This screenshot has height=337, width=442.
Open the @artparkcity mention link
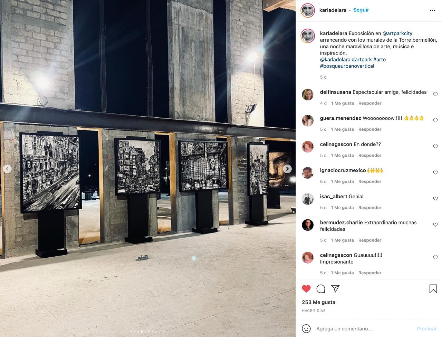tap(397, 33)
